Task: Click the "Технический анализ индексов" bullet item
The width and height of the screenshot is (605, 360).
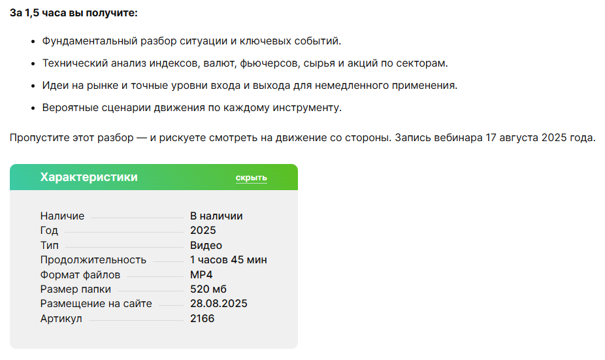Action: tap(244, 63)
